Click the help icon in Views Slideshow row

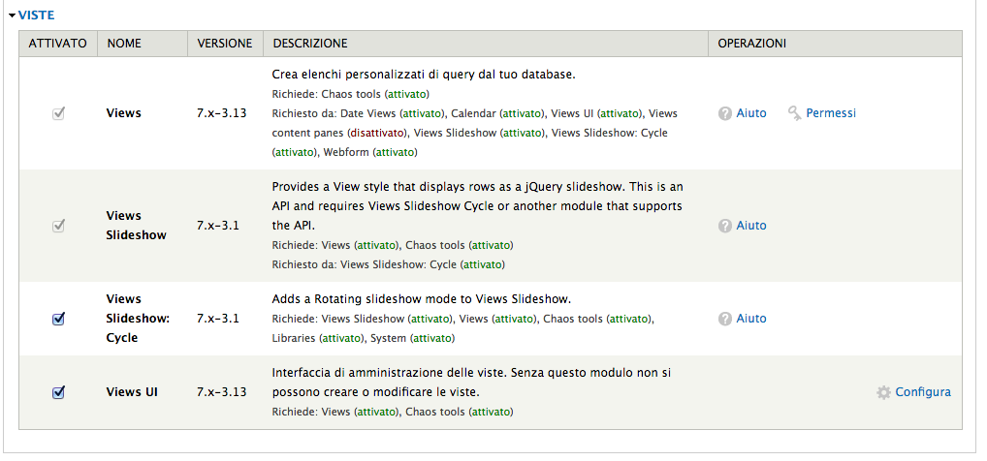pos(725,226)
